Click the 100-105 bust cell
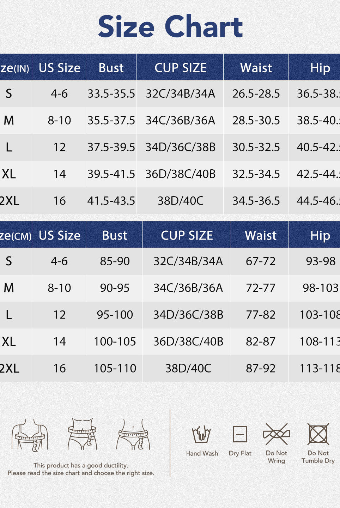The width and height of the screenshot is (340, 508). coord(115,341)
